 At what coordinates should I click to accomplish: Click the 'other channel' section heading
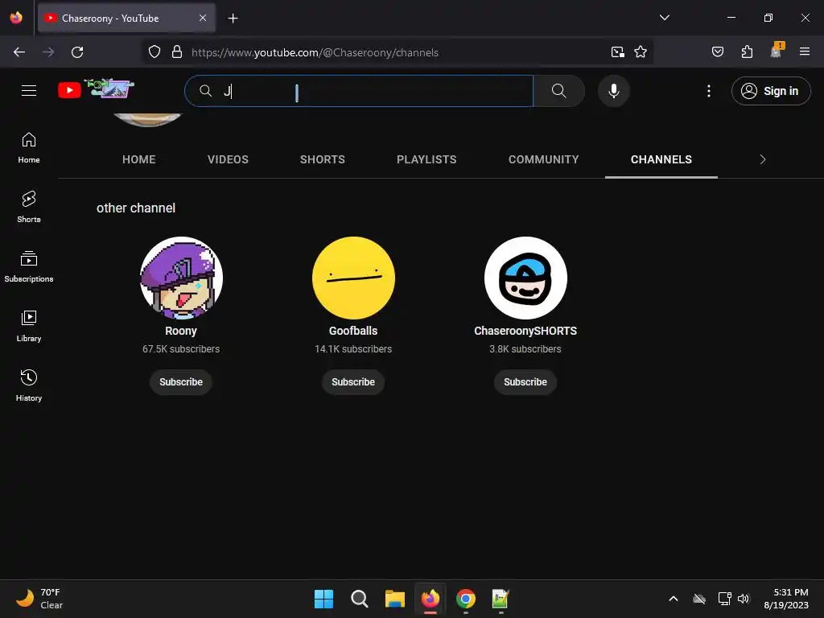click(135, 208)
